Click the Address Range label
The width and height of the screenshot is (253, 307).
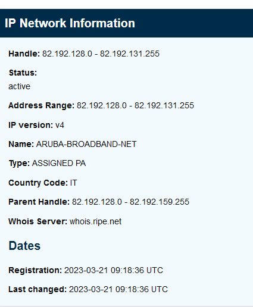(41, 105)
